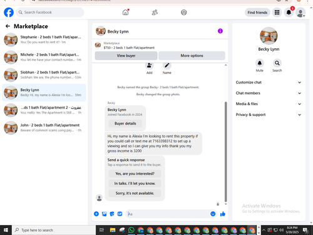The height and width of the screenshot is (235, 313).
Task: Send quick response 'Sorry, it's not available.'
Action: click(135, 193)
